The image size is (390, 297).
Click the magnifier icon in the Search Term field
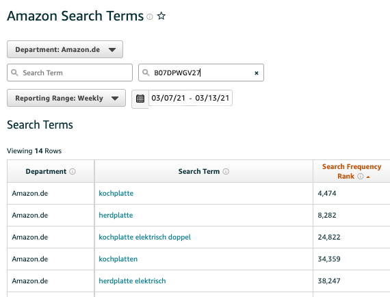click(x=14, y=73)
